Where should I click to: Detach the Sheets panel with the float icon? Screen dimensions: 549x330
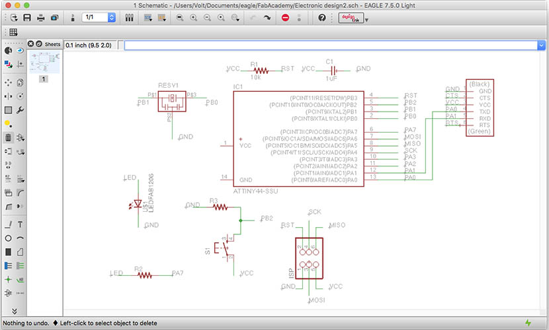tap(39, 44)
